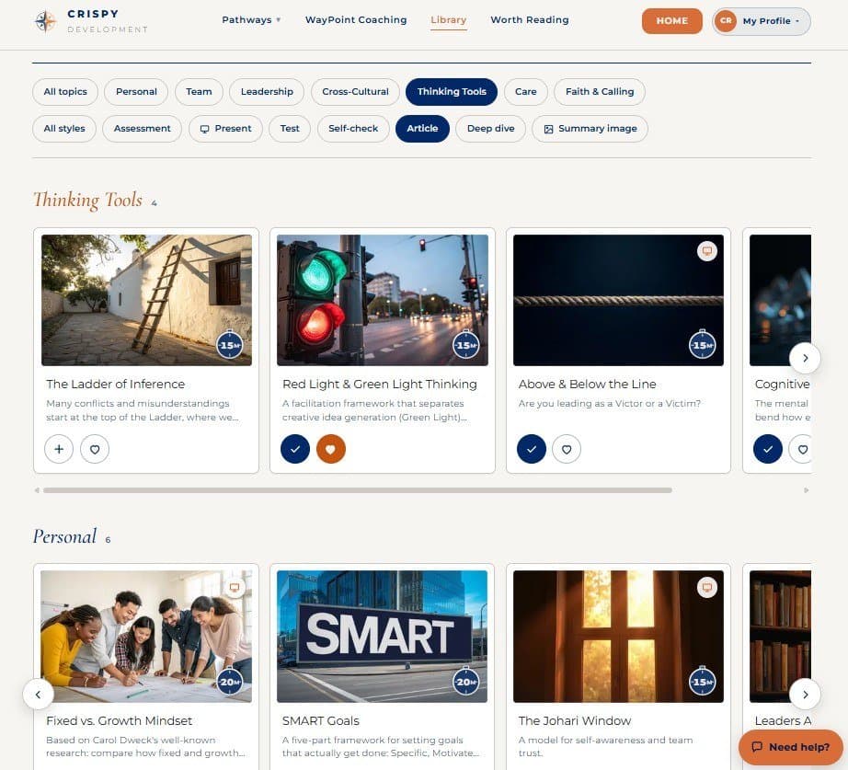Screen dimensions: 848x770
Task: Filter by Self-check style
Action: point(353,129)
